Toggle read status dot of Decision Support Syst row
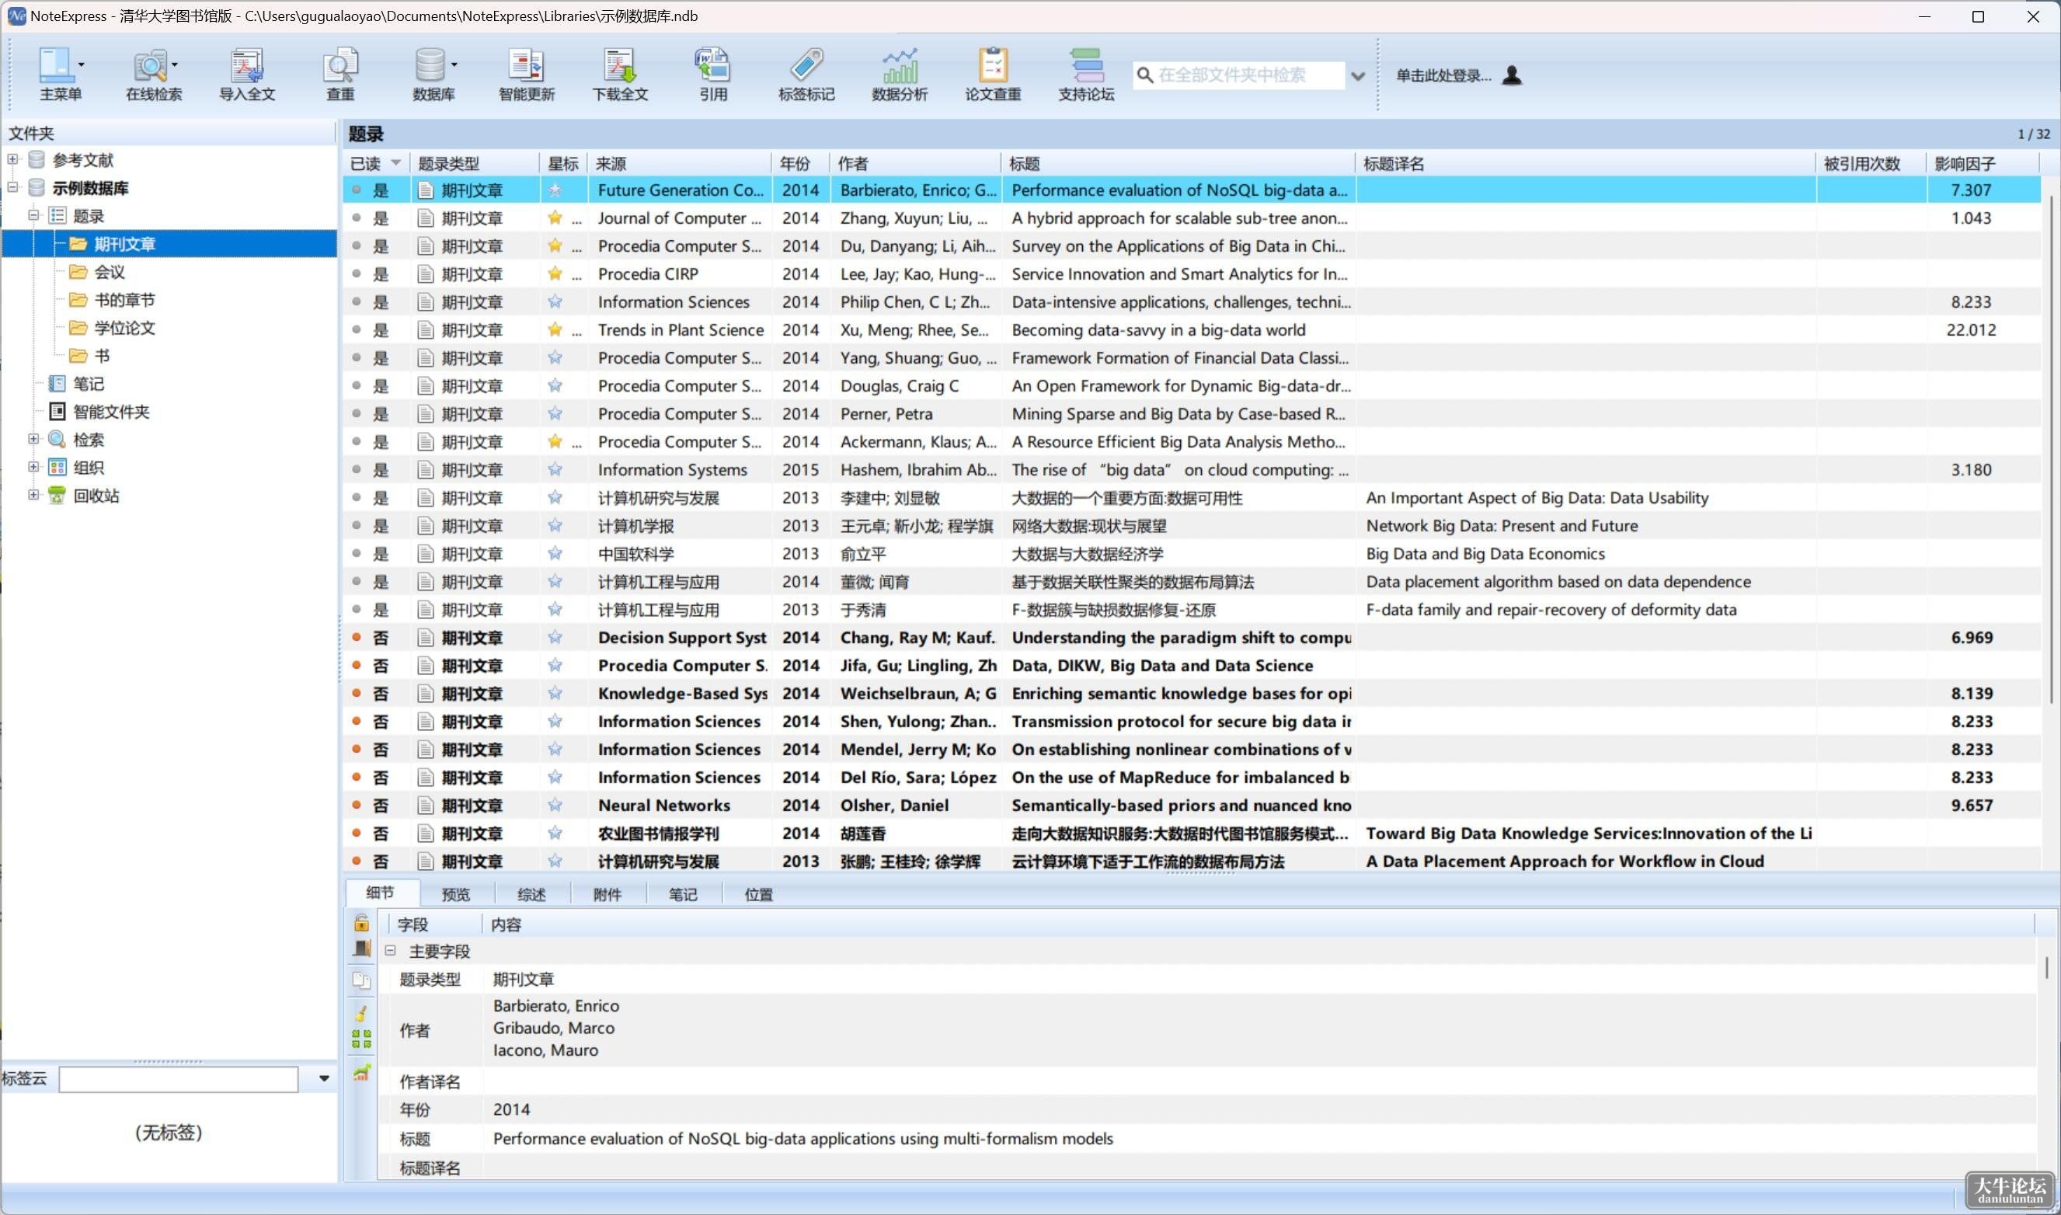 click(x=356, y=637)
